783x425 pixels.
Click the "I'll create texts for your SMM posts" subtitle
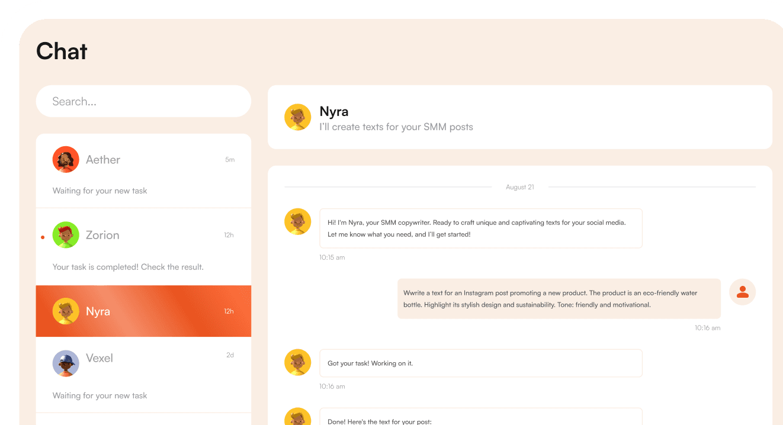396,127
